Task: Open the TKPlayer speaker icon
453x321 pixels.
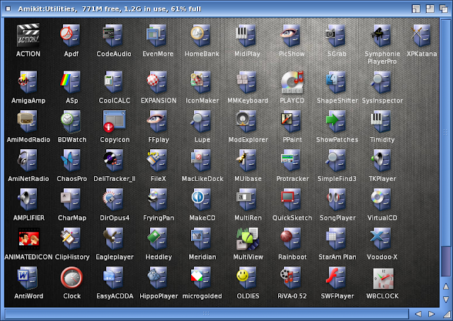Action: (382, 160)
